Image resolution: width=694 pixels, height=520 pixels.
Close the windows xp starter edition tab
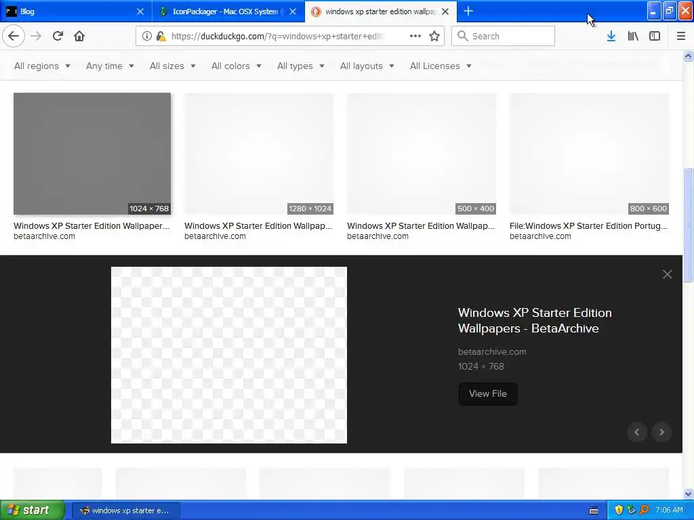(445, 12)
